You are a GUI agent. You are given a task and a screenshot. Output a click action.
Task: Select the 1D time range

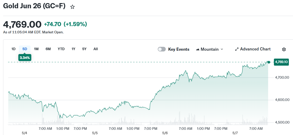13,49
